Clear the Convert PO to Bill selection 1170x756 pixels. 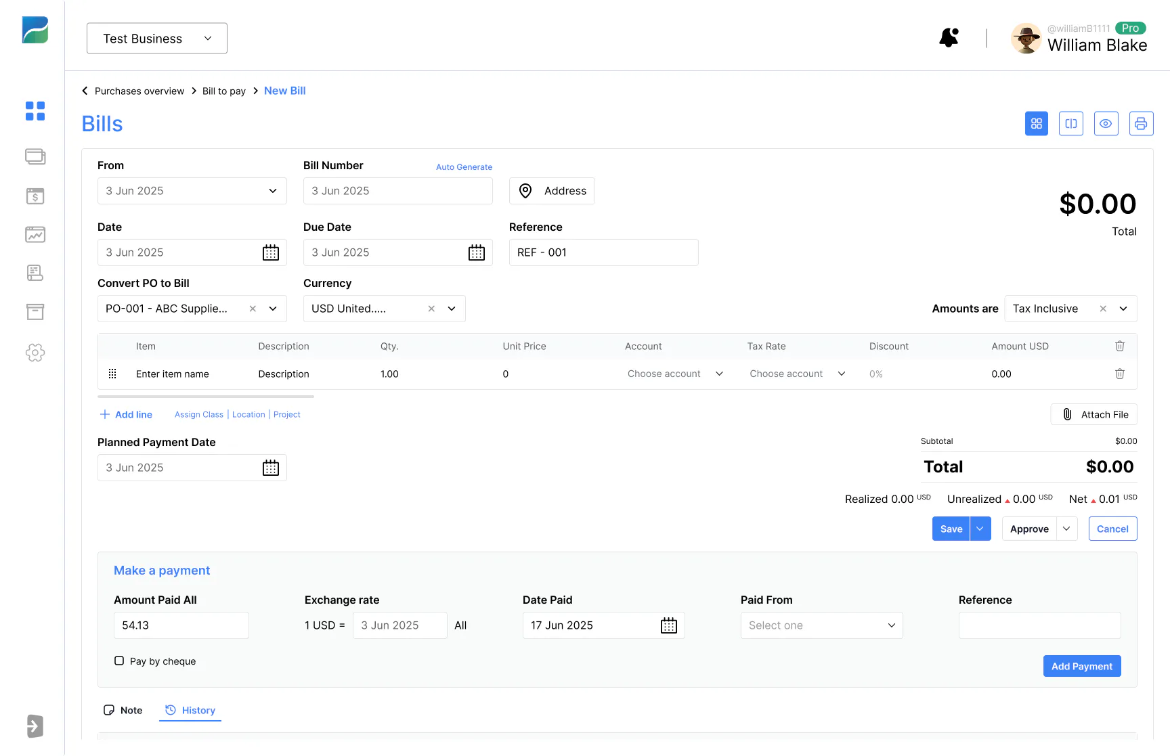coord(253,309)
